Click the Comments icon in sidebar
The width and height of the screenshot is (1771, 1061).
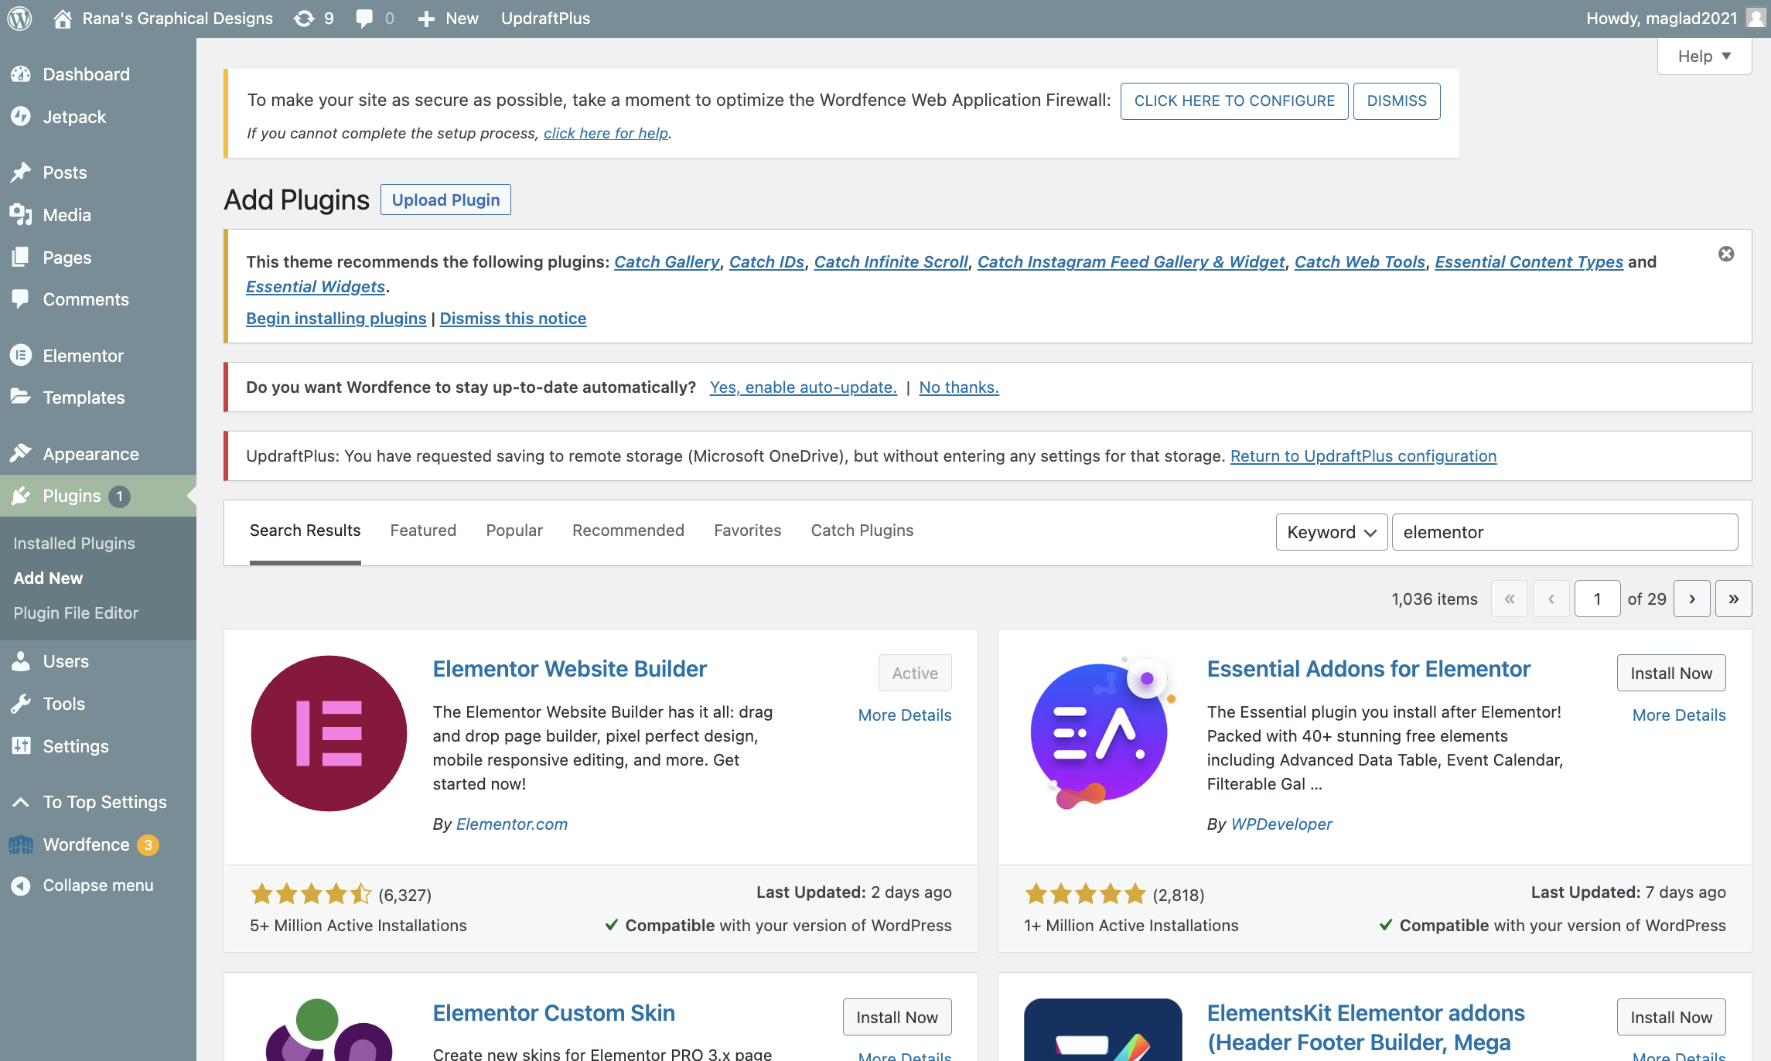(x=21, y=299)
